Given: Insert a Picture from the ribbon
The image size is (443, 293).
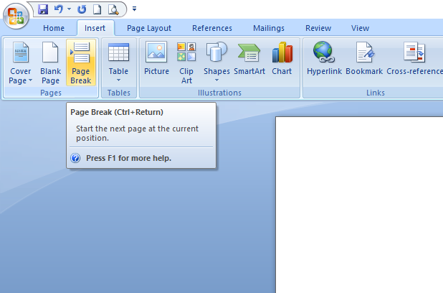Looking at the screenshot, I should coord(156,61).
